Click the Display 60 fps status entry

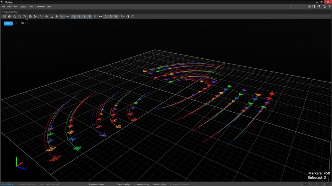[x=160, y=184]
